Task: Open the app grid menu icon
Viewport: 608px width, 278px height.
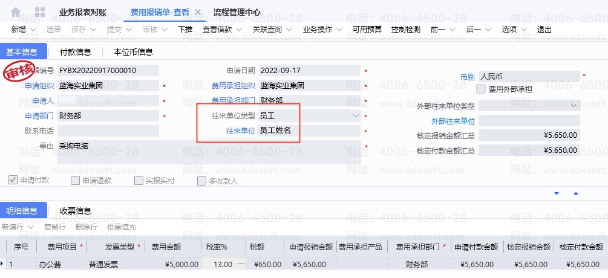Action: pos(40,12)
